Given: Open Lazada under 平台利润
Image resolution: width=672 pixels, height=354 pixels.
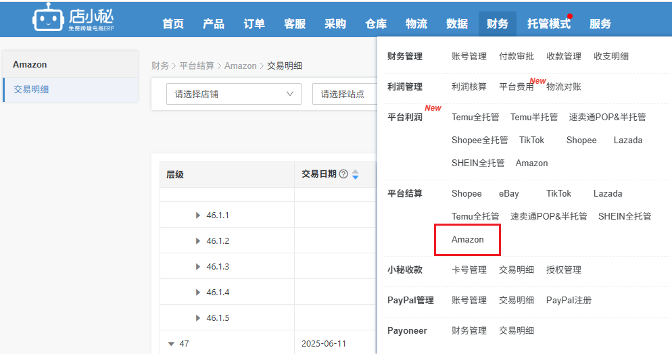Looking at the screenshot, I should click(x=628, y=141).
